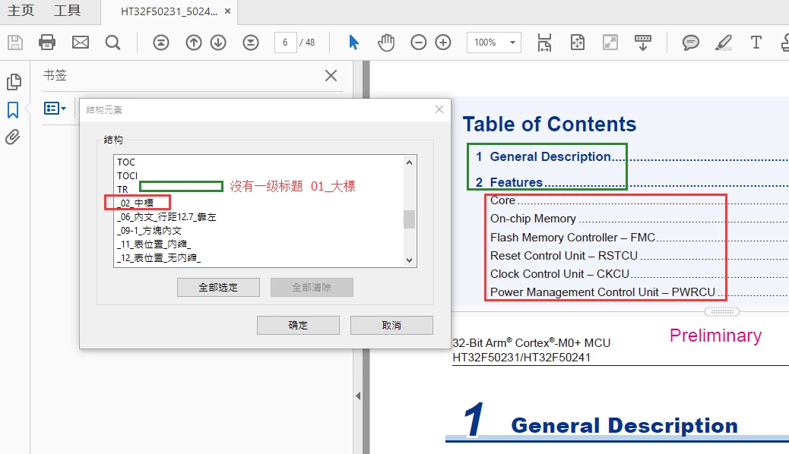Select the Add text T tool
Viewport: 789px width, 454px height.
point(756,43)
